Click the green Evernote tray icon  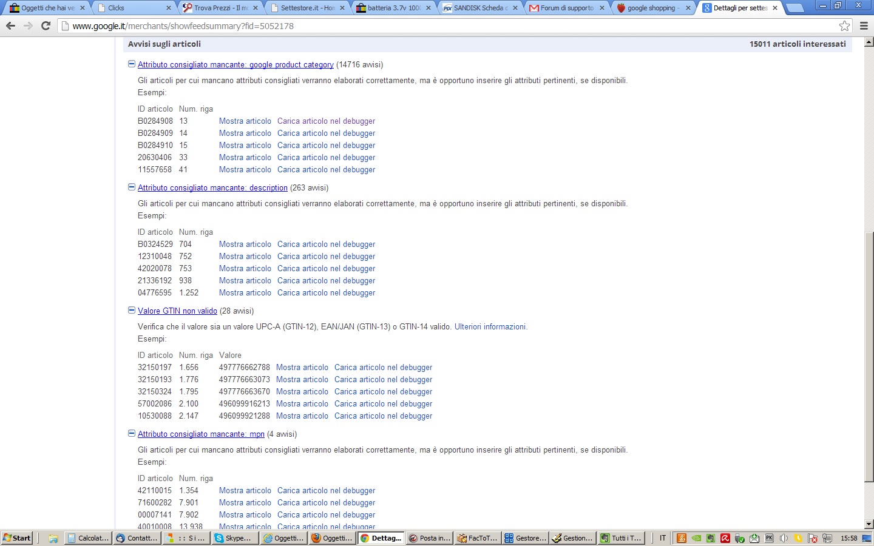tap(711, 538)
